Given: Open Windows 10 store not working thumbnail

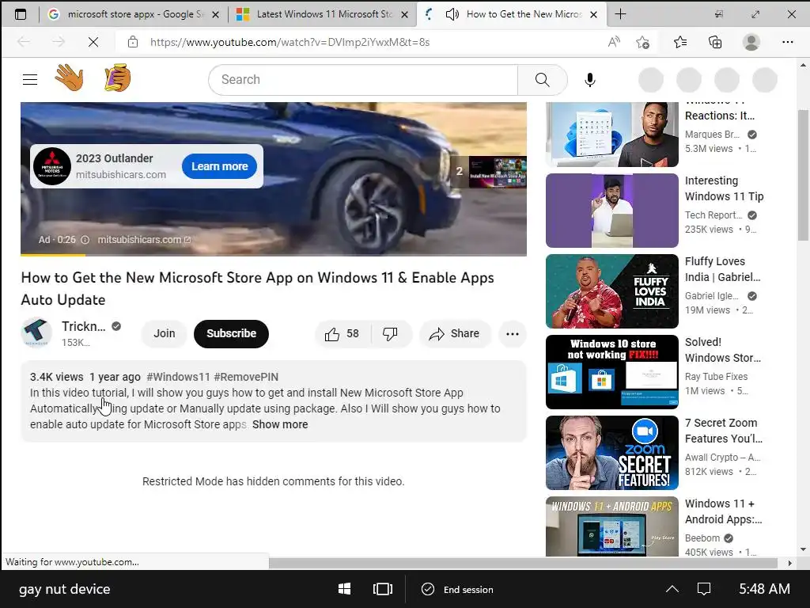Looking at the screenshot, I should (x=612, y=372).
